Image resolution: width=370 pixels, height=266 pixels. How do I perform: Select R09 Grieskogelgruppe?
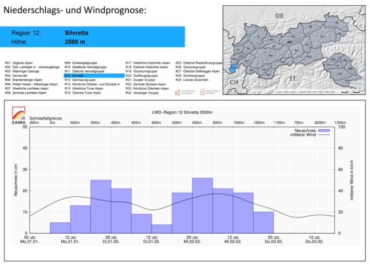[81, 63]
